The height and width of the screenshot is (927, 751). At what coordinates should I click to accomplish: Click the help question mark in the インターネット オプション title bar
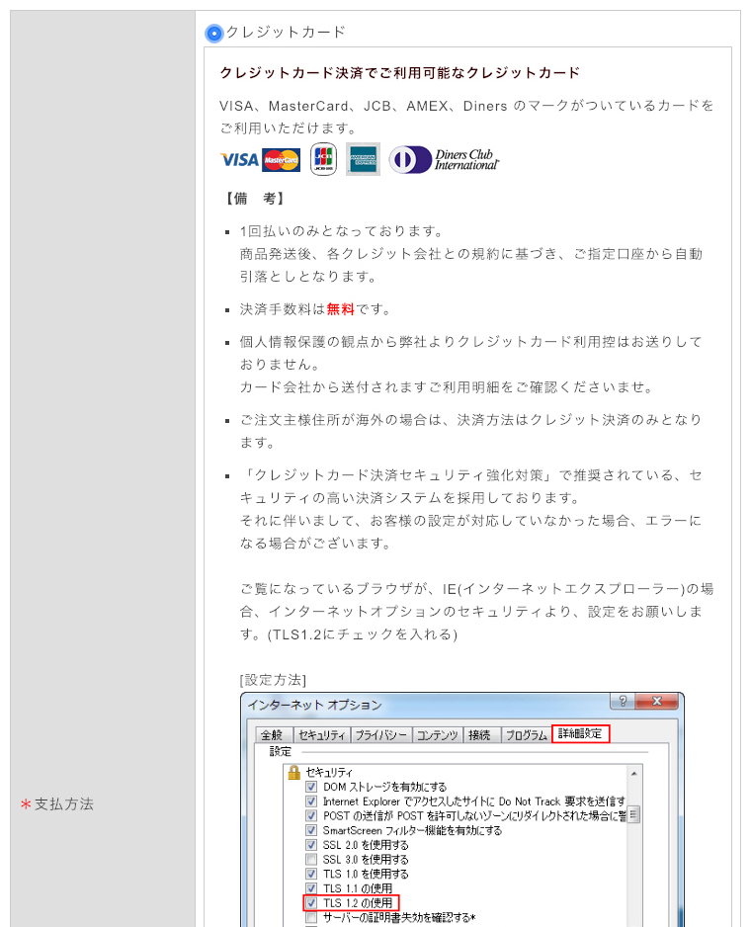click(x=623, y=701)
